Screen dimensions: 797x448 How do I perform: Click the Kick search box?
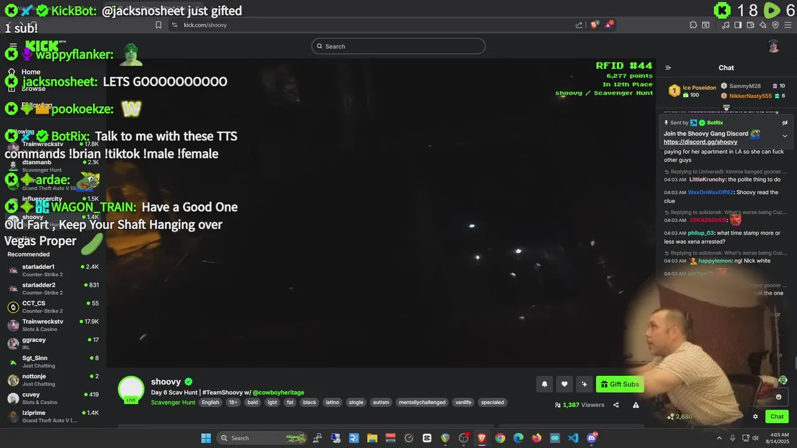click(x=398, y=46)
